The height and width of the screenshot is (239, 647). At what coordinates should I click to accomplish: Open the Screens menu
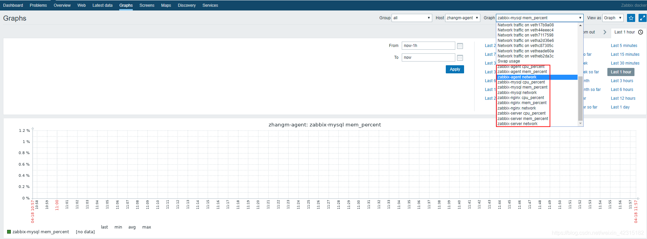point(147,5)
